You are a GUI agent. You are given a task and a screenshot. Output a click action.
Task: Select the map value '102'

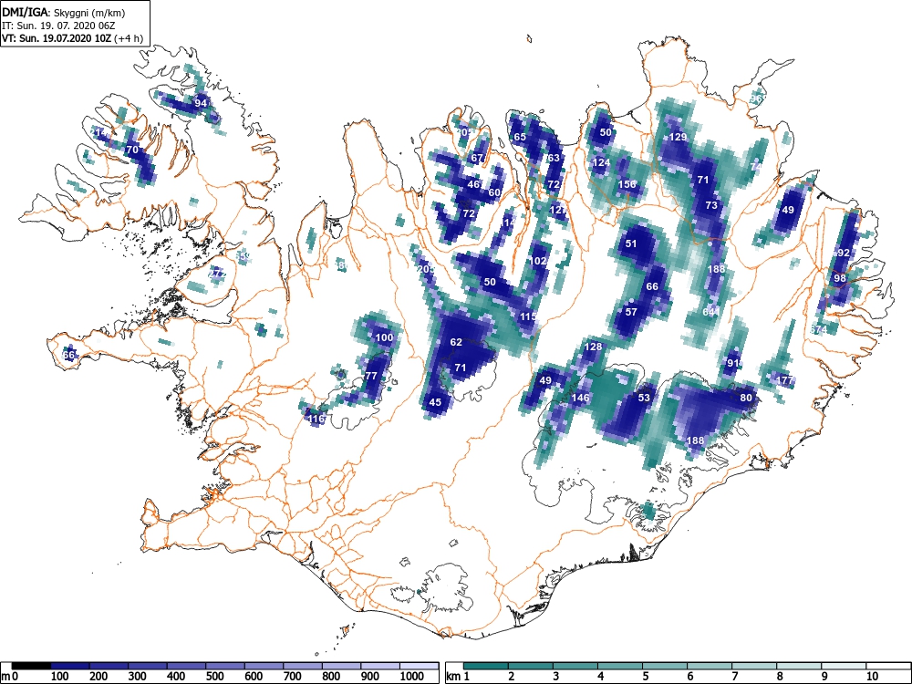pos(538,261)
